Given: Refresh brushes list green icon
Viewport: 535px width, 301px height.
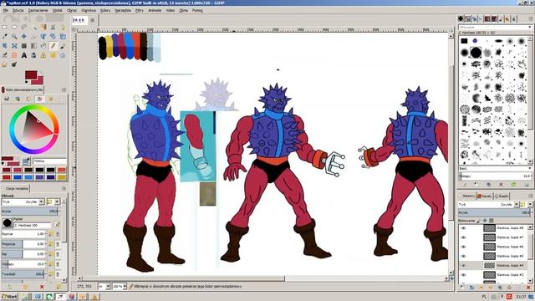Looking at the screenshot, I should click(x=513, y=184).
